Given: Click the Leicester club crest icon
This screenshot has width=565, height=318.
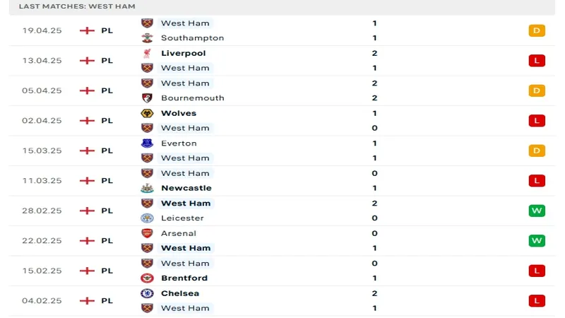Looking at the screenshot, I should (147, 218).
